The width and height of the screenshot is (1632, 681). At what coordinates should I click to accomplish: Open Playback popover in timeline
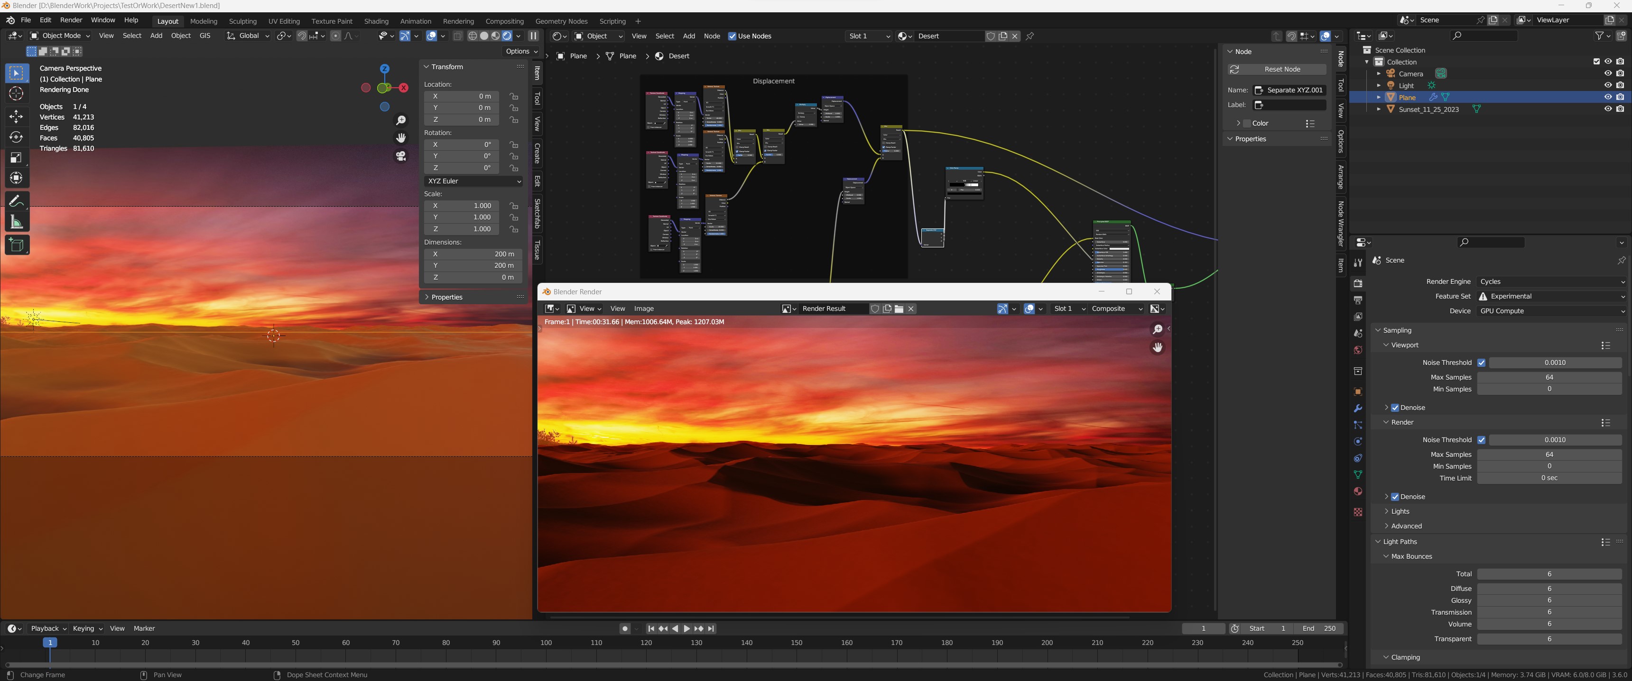click(49, 628)
